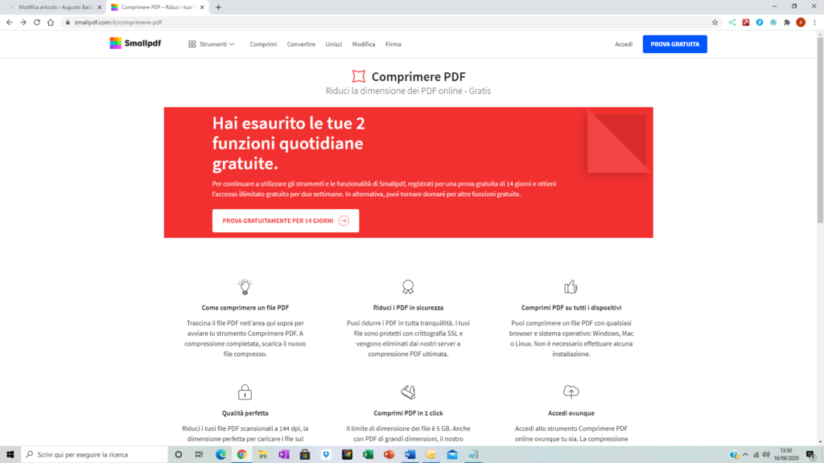Image resolution: width=824 pixels, height=463 pixels.
Task: Open Microsoft Store from the taskbar
Action: tap(305, 455)
